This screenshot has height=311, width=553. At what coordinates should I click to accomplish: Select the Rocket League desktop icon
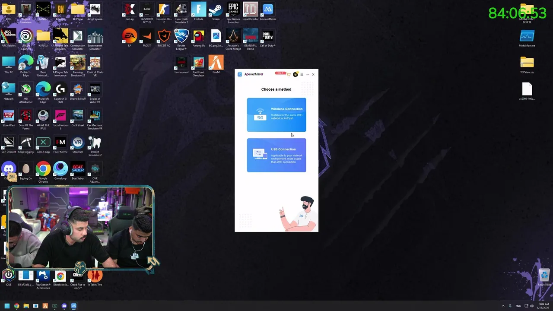click(181, 40)
